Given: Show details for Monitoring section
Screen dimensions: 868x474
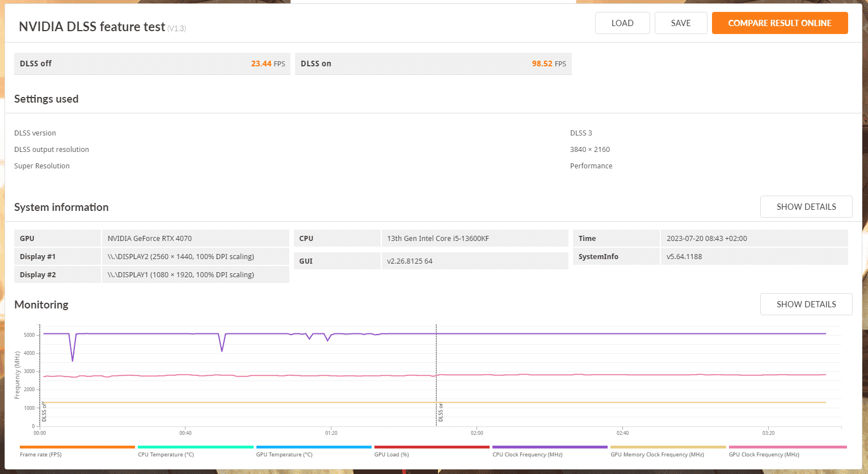Looking at the screenshot, I should pyautogui.click(x=806, y=304).
